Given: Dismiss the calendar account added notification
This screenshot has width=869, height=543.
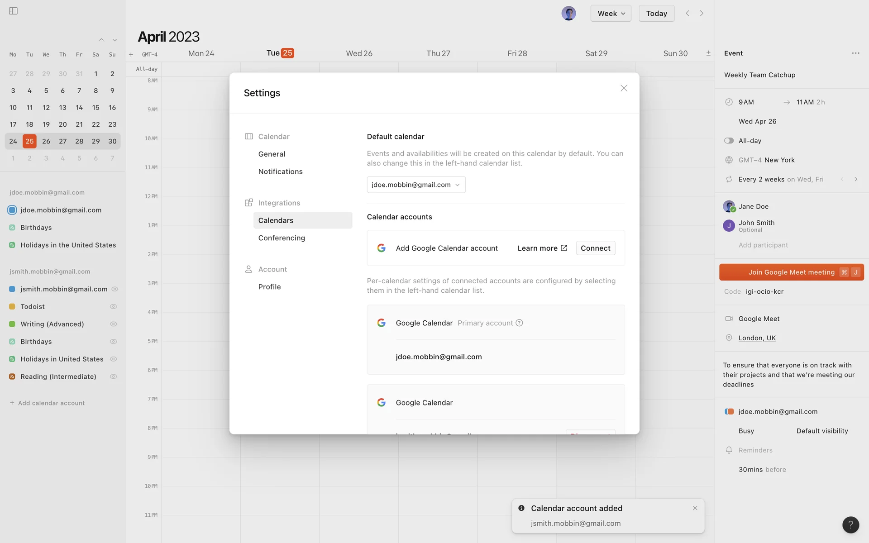Looking at the screenshot, I should pyautogui.click(x=695, y=508).
